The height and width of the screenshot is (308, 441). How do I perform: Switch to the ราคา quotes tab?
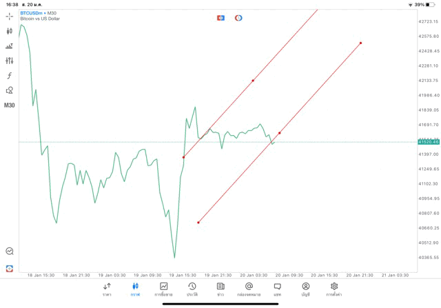107,289
